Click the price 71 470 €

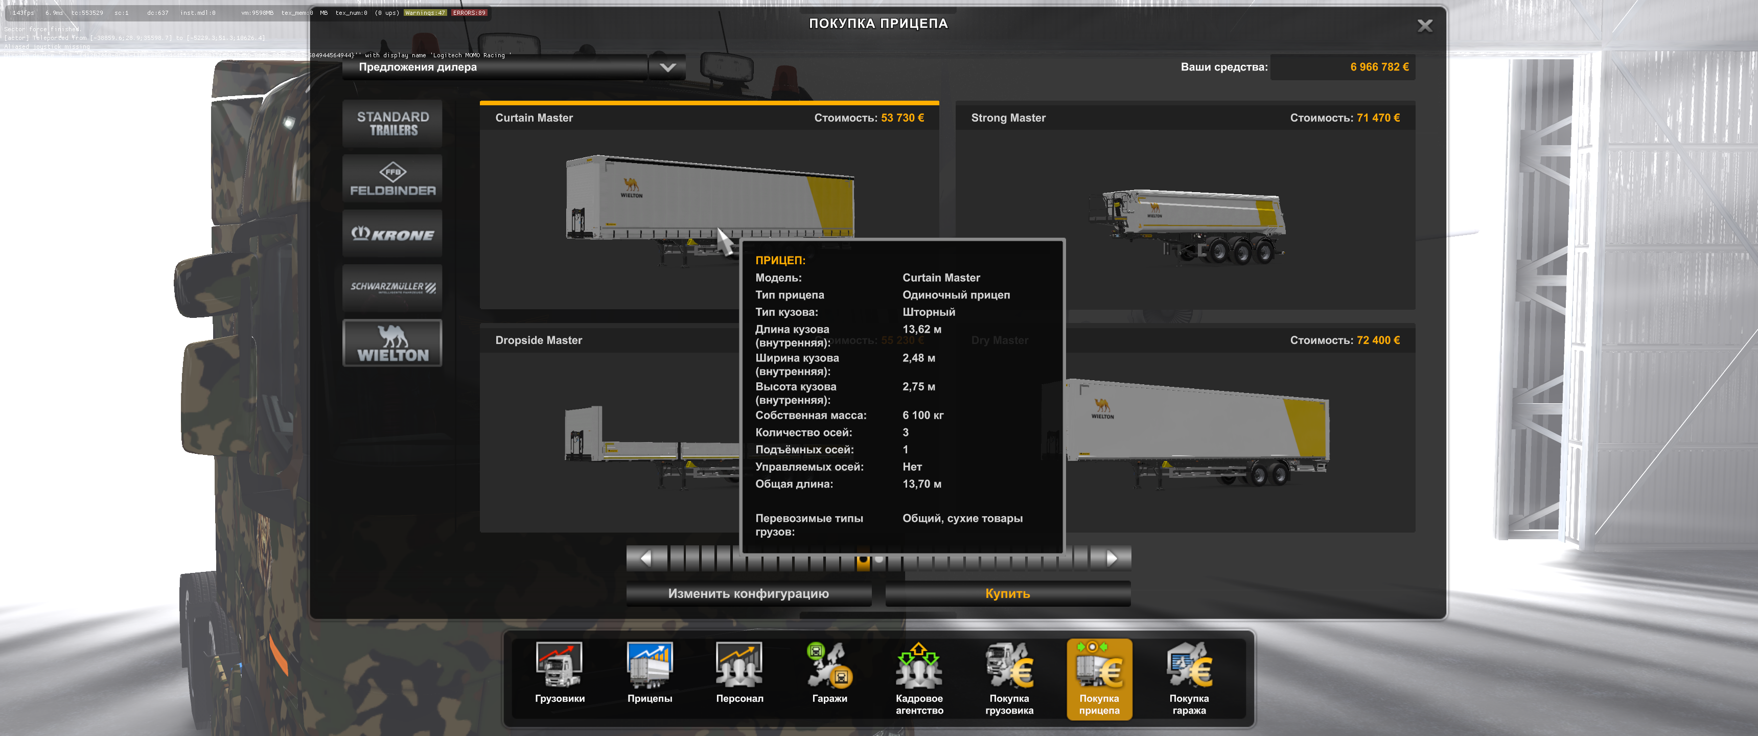(x=1378, y=118)
